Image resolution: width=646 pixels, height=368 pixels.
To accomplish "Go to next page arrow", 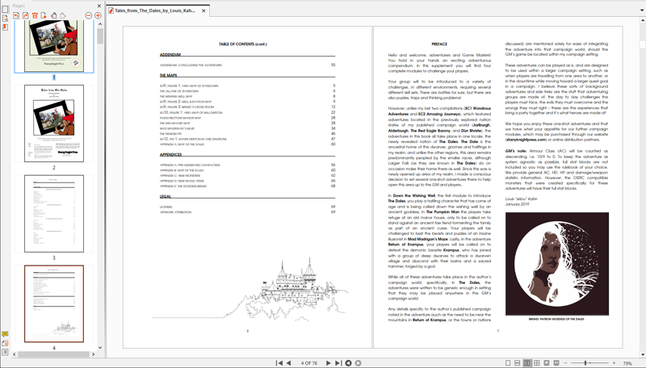I will click(329, 363).
